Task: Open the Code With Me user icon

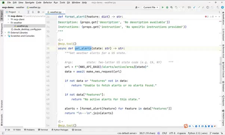Action: [x=137, y=7]
